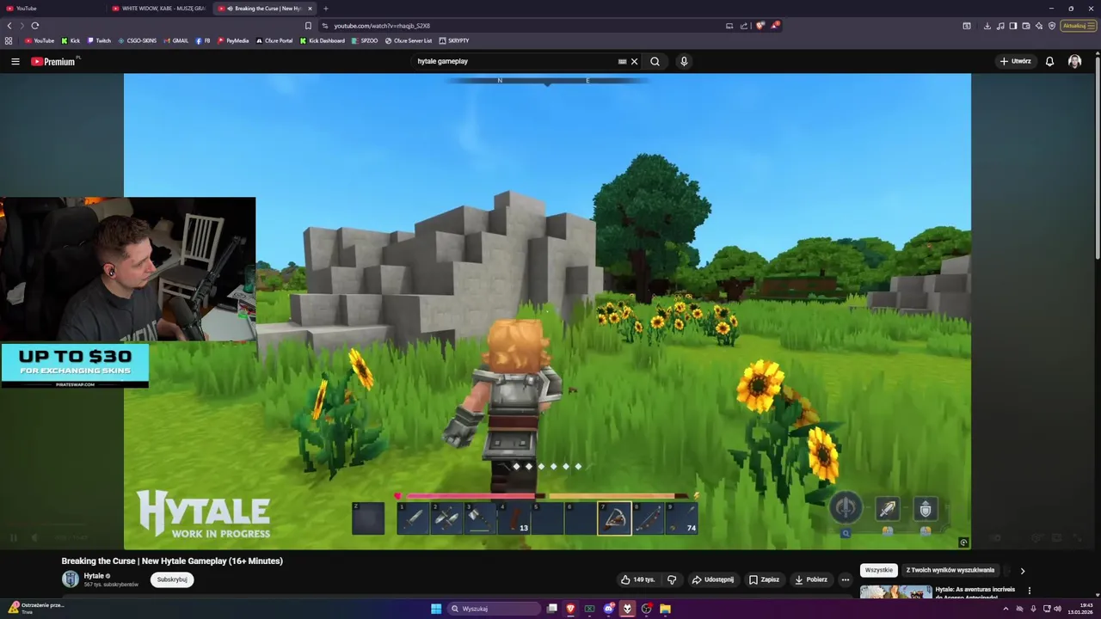Image resolution: width=1101 pixels, height=619 pixels.
Task: Subscribe with the Subskrybuj button
Action: 172,579
